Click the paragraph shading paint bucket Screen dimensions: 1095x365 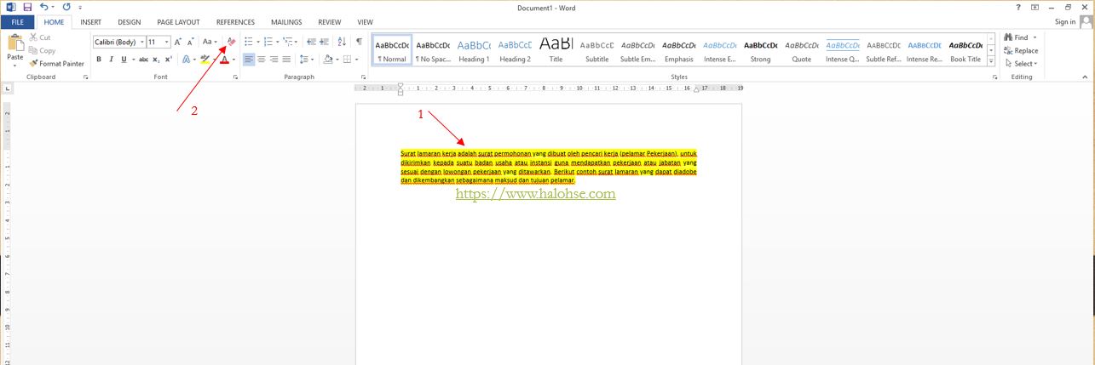click(x=328, y=60)
